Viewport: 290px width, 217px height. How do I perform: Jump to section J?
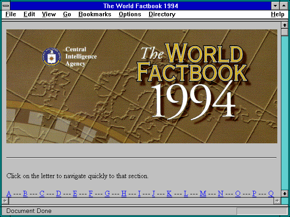[x=154, y=193]
